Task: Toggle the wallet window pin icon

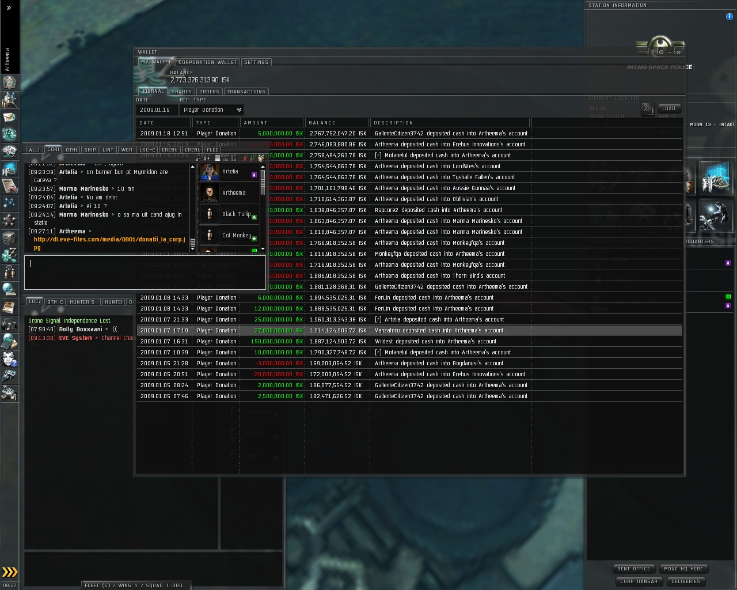Action: tap(661, 52)
